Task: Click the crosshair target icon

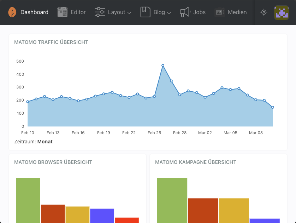Action: point(264,12)
